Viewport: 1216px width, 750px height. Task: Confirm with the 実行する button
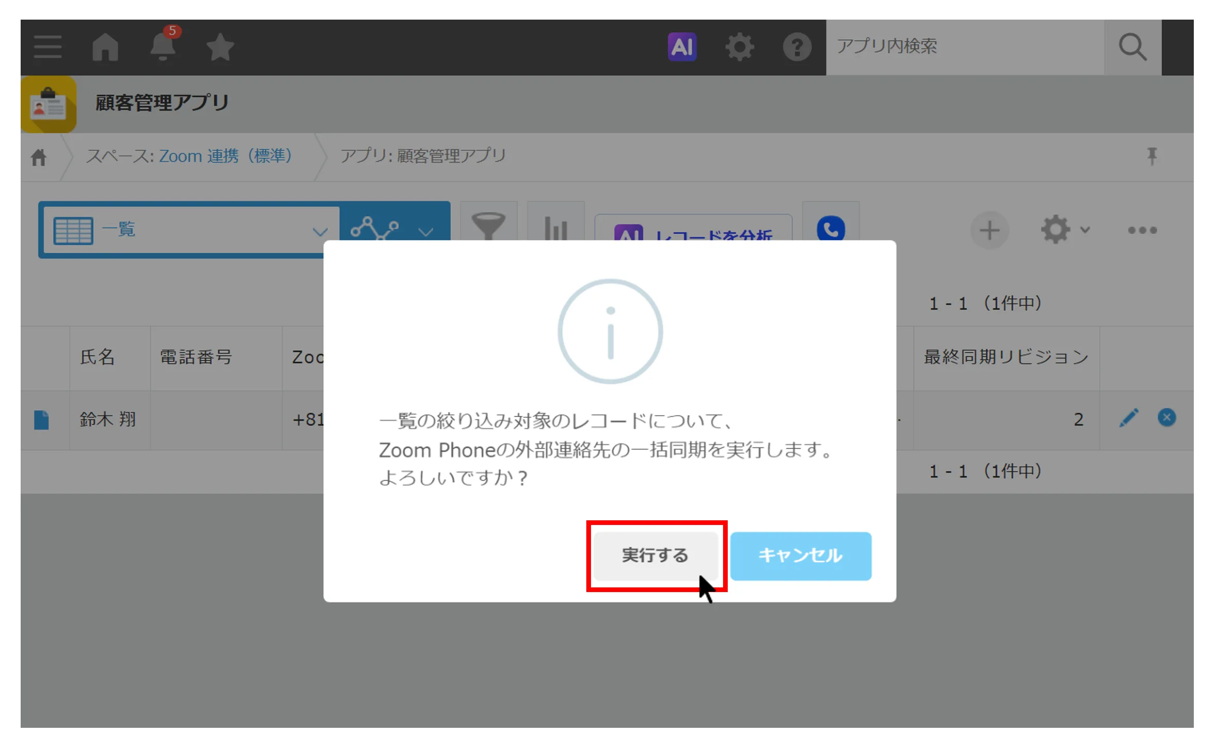point(655,556)
